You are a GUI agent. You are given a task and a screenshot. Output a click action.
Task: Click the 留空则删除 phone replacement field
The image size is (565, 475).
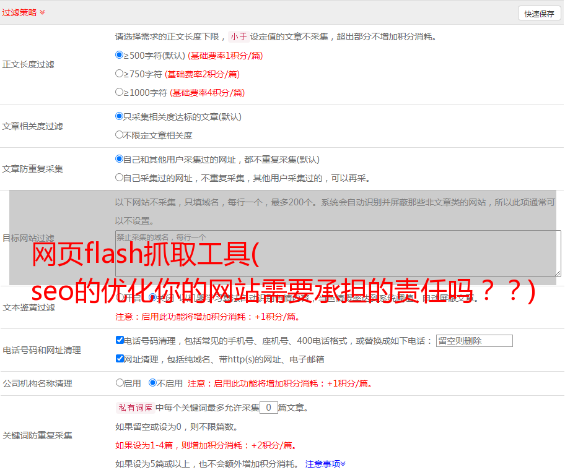[474, 341]
